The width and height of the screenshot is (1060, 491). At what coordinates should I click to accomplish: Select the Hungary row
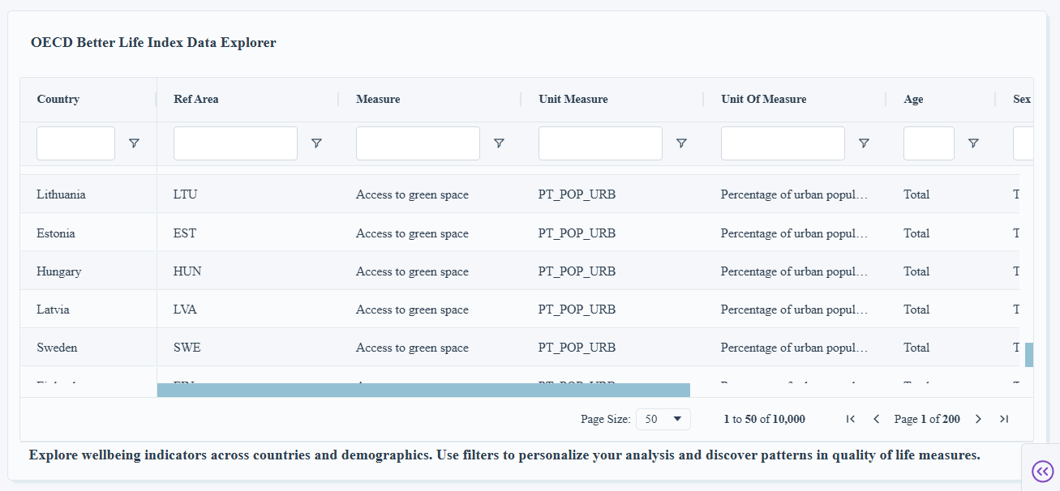(58, 271)
